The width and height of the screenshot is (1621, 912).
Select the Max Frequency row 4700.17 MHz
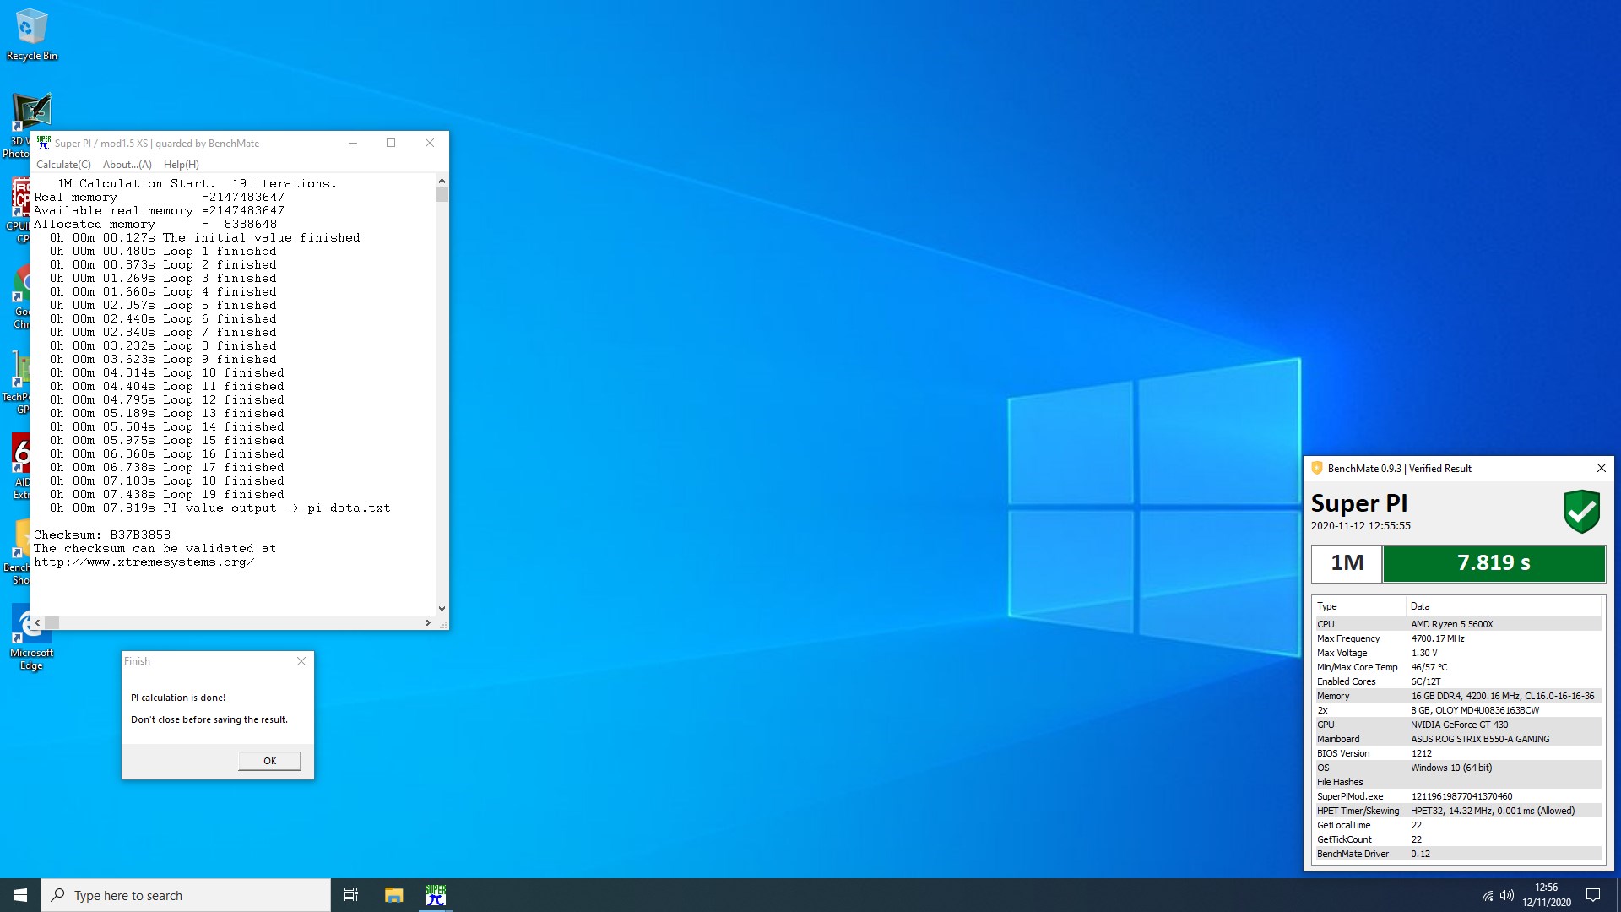point(1457,638)
